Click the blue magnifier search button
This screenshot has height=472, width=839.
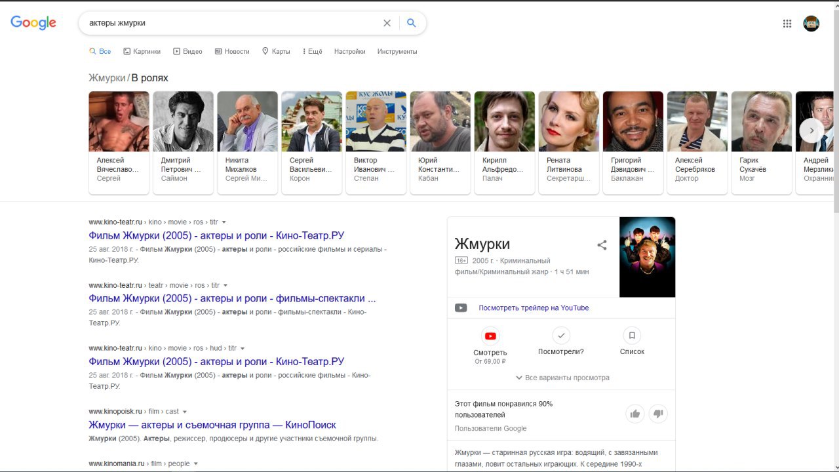pos(411,23)
